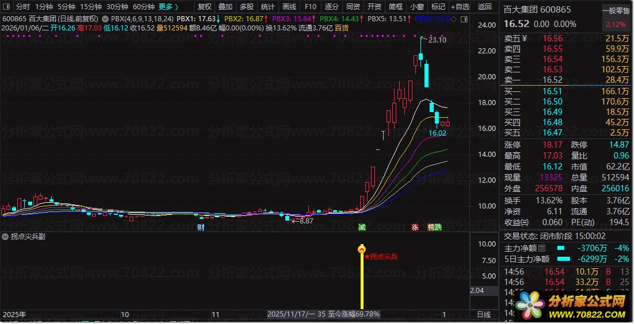Viewport: 635px width, 324px height.
Task: Click the green 减 marker on chart
Action: click(x=362, y=227)
